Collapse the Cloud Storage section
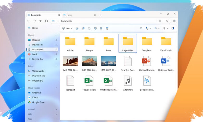 coord(56,88)
